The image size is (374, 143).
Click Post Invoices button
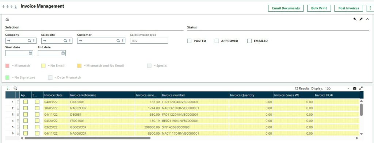(348, 8)
